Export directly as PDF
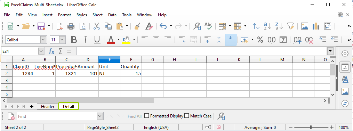Screen dimensions: 353x131 tap(60, 26)
